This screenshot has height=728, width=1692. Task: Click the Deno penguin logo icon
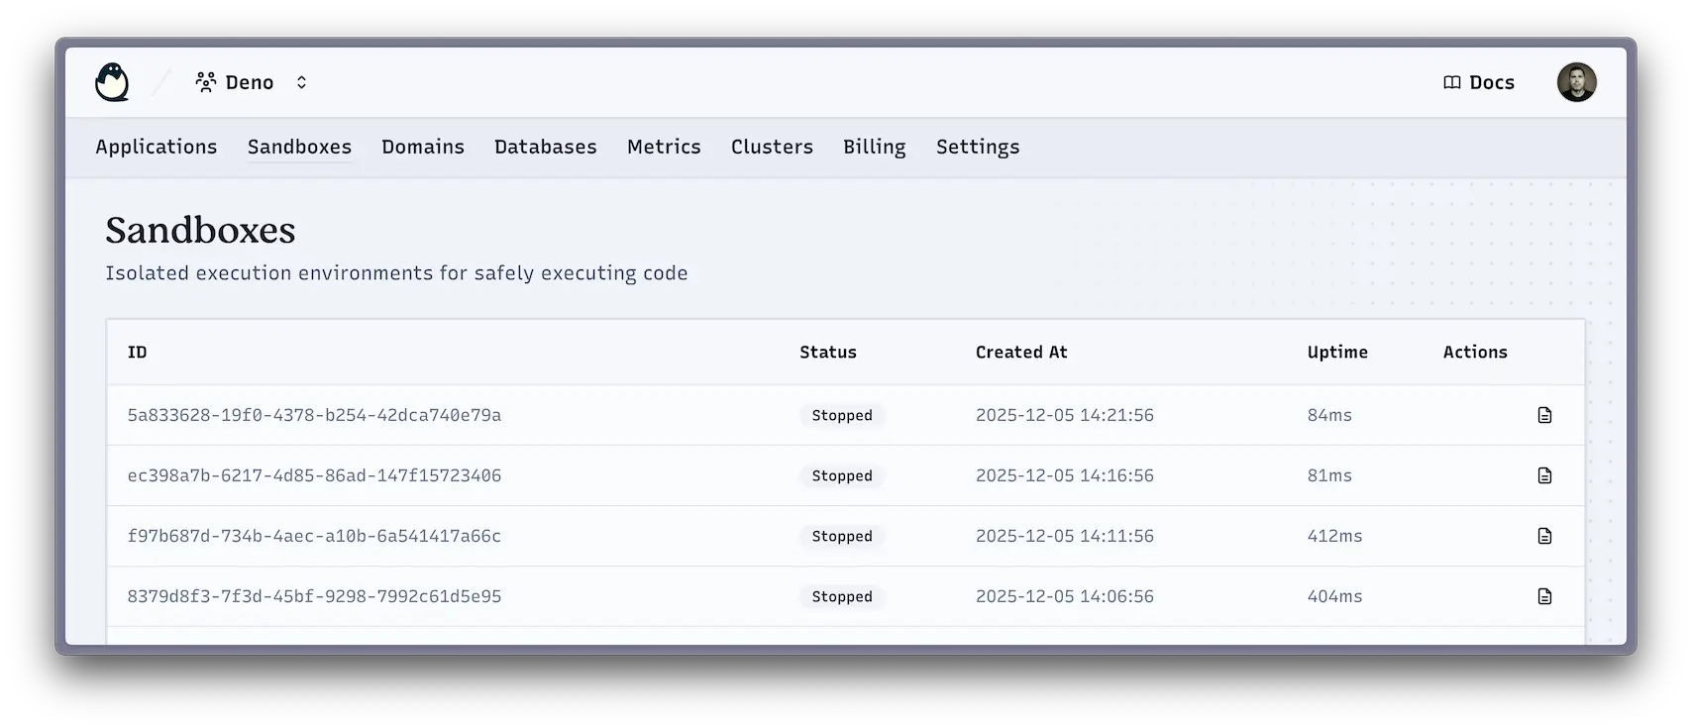pyautogui.click(x=112, y=82)
